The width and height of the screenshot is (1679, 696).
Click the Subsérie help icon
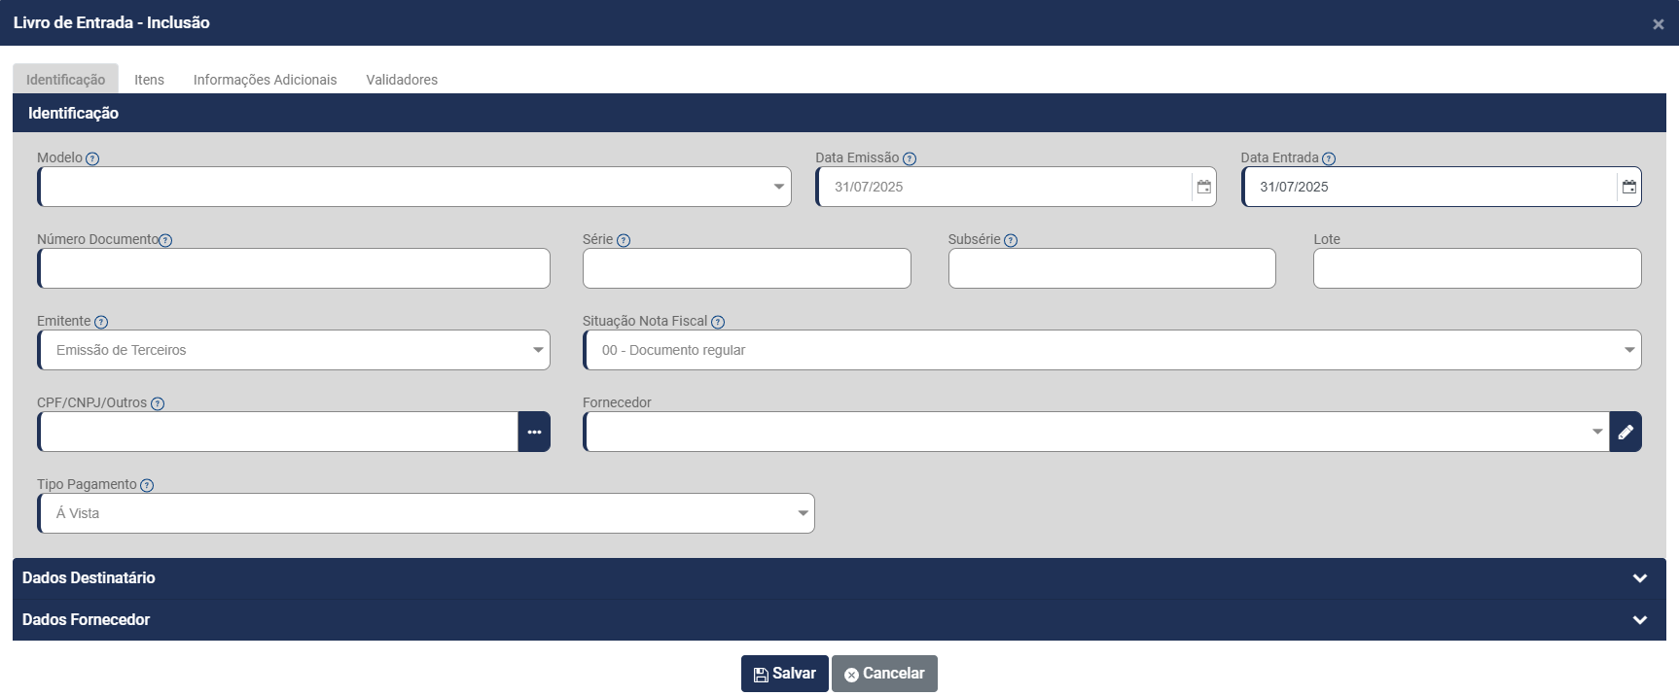click(x=1011, y=240)
